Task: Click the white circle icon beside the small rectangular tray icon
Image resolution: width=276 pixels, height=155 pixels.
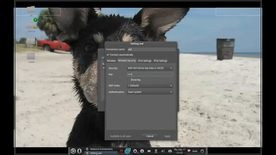Action: pyautogui.click(x=142, y=151)
